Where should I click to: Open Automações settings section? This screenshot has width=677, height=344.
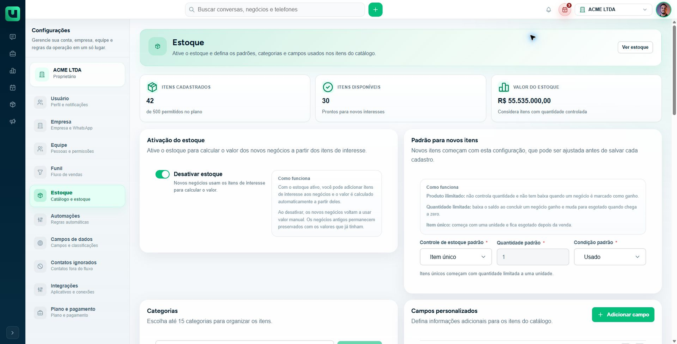[77, 219]
